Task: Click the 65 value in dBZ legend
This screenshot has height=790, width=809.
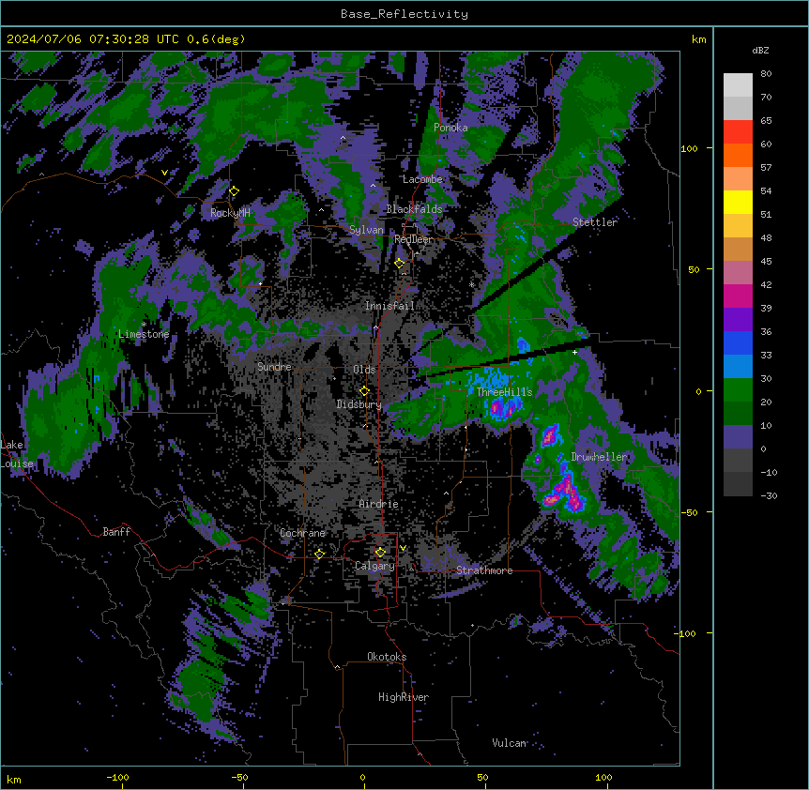Action: point(766,121)
